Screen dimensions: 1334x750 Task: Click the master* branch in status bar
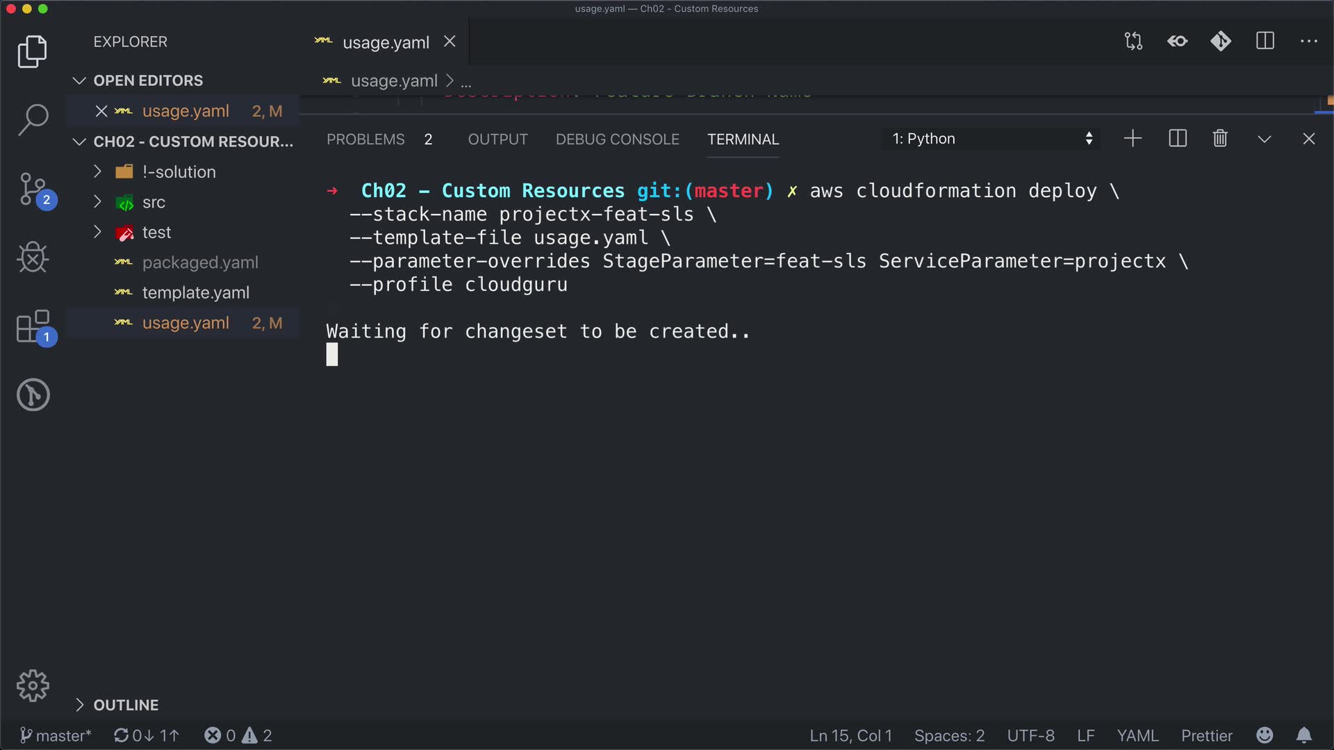coord(56,735)
